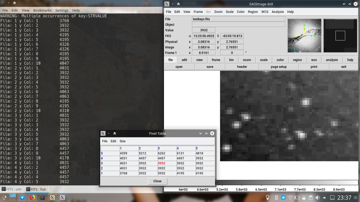Open the clipboard tray icon
The height and width of the screenshot is (202, 360).
pyautogui.click(x=310, y=198)
